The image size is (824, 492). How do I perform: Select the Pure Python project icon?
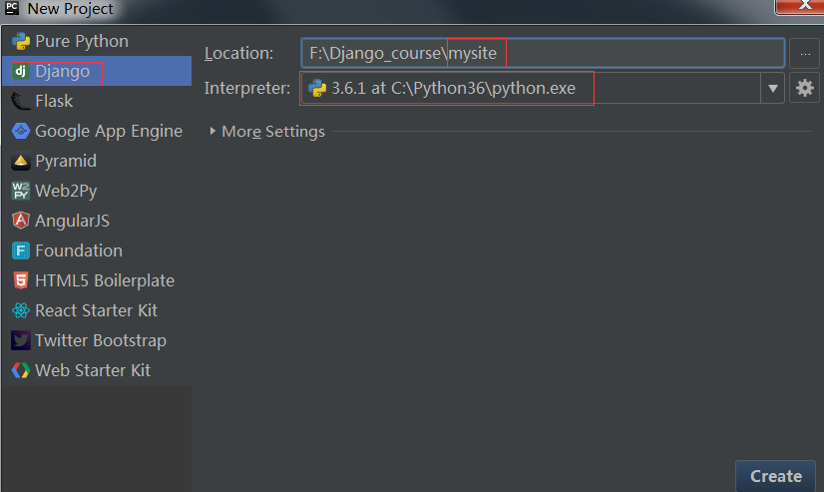tap(20, 41)
